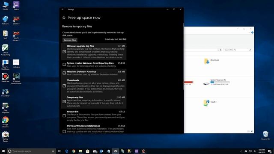Select the Slide To ShutDown desktop shortcut

click(x=5, y=65)
